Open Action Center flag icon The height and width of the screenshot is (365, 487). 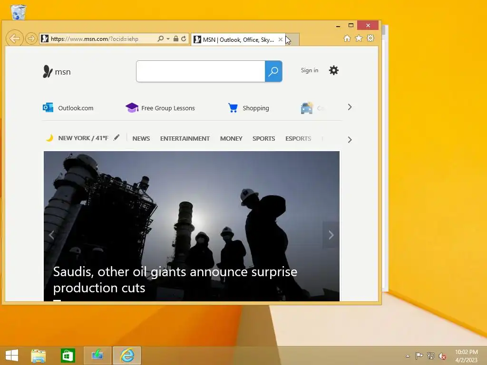(419, 355)
